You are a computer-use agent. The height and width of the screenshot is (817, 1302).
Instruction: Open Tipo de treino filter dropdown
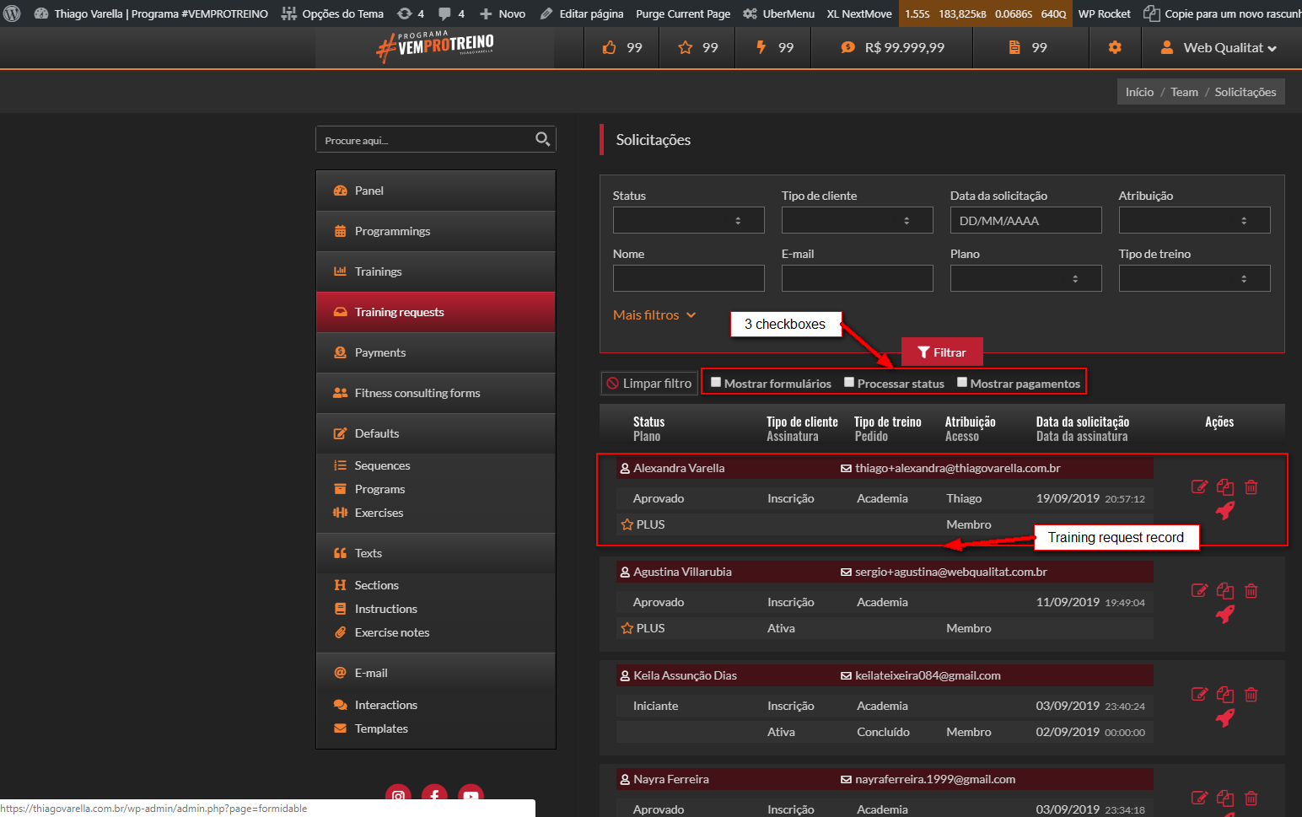pyautogui.click(x=1194, y=278)
